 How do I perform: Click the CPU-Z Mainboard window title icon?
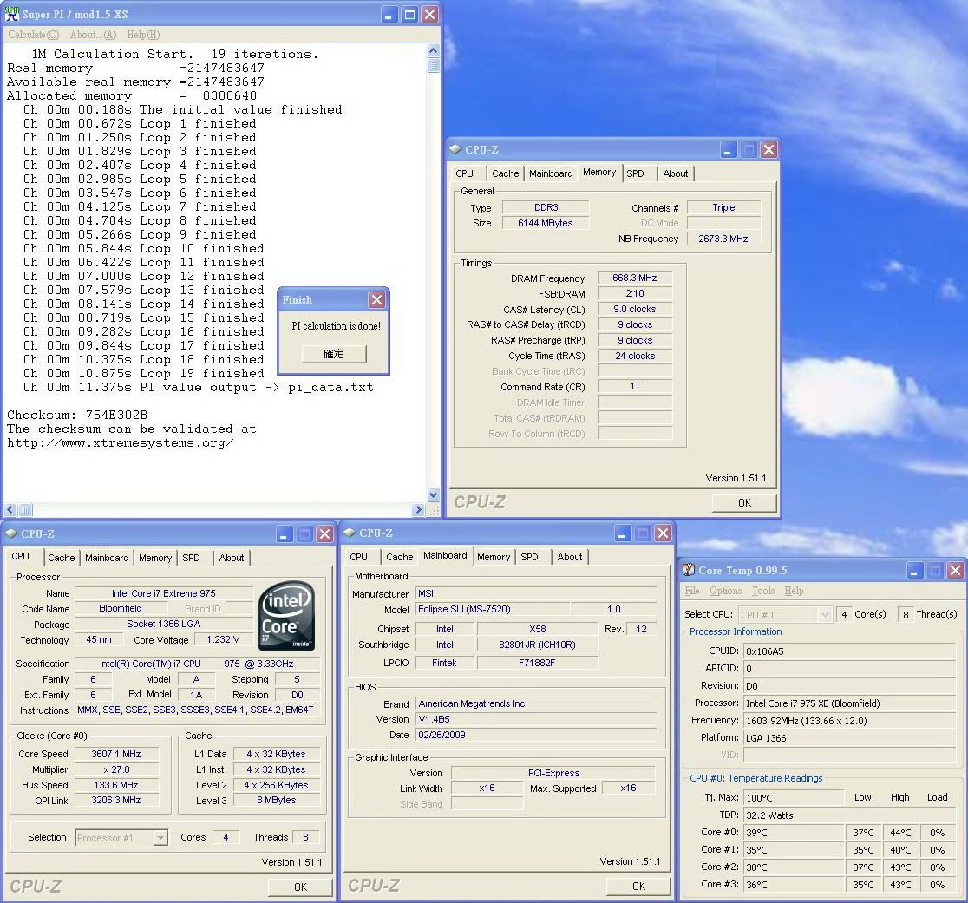pyautogui.click(x=350, y=532)
